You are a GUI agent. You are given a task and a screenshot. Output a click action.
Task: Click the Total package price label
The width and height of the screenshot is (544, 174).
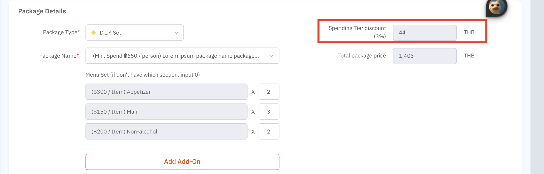362,56
